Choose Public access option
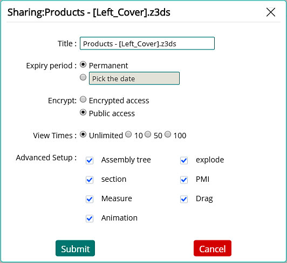 83,112
